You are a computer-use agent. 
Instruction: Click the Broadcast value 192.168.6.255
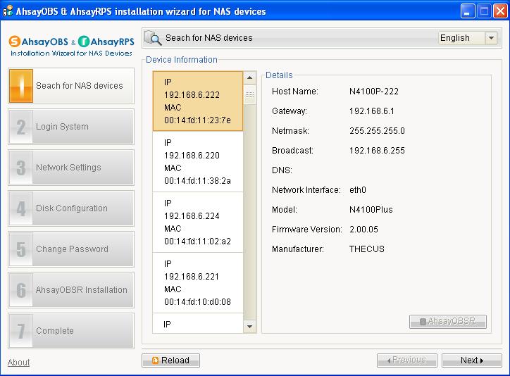377,151
